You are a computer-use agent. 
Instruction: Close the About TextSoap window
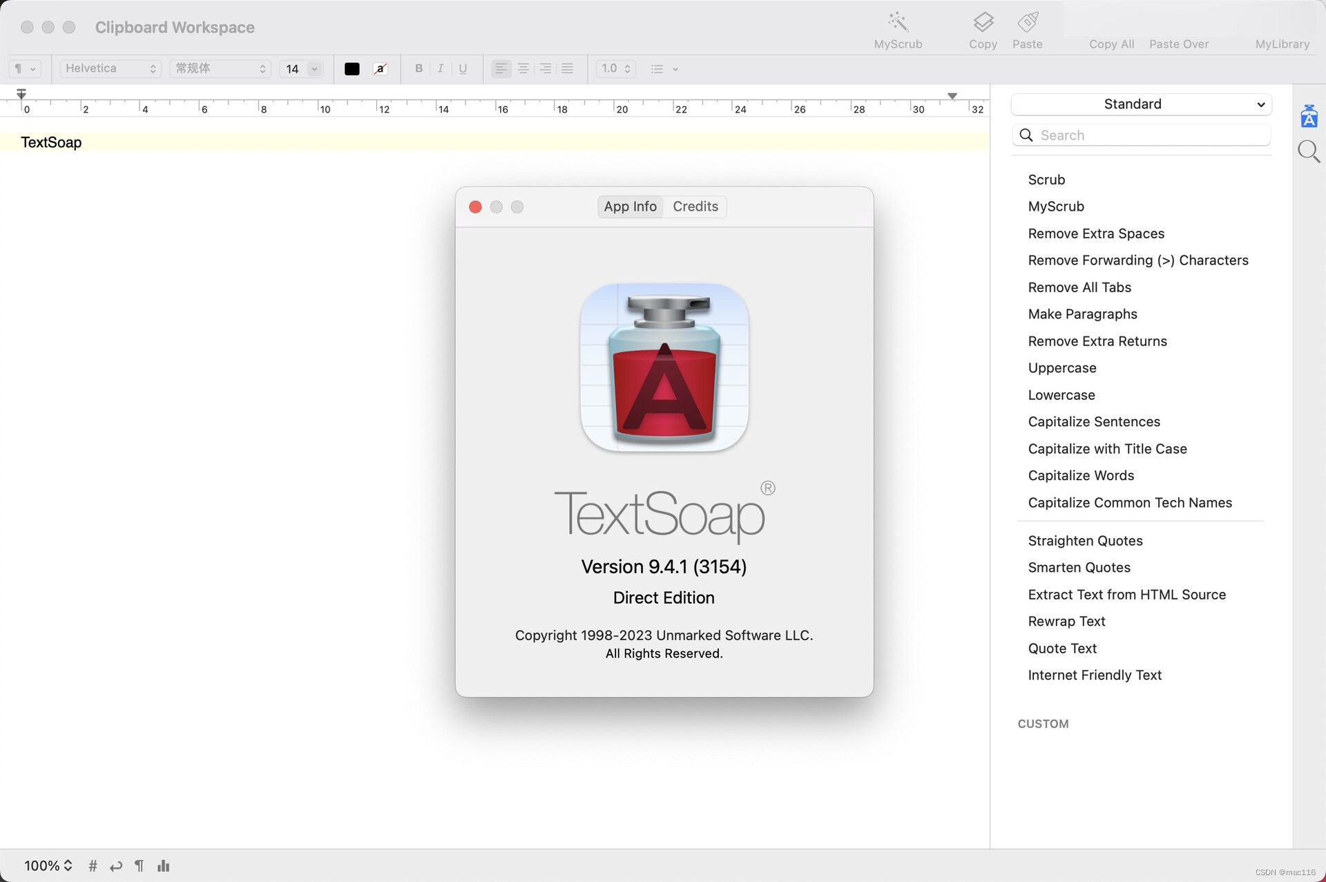475,207
